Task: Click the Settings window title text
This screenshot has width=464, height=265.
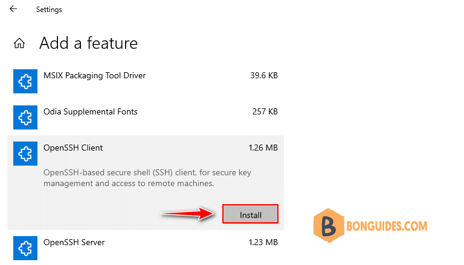Action: pyautogui.click(x=49, y=10)
